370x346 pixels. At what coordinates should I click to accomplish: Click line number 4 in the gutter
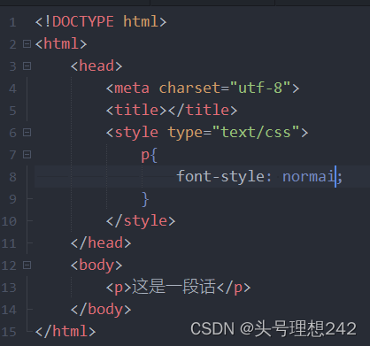click(12, 88)
